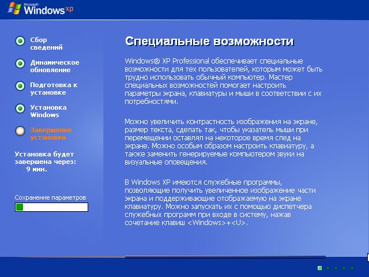Viewport: 369px width, 277px height.
Task: Click the middle dot in the bottom-right row
Action: pos(336,268)
